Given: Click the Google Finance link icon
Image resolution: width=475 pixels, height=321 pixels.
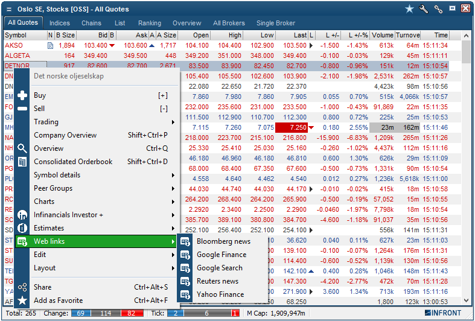Looking at the screenshot, I should coord(185,255).
